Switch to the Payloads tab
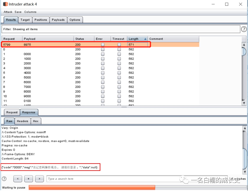The image size is (248, 191). pyautogui.click(x=58, y=20)
